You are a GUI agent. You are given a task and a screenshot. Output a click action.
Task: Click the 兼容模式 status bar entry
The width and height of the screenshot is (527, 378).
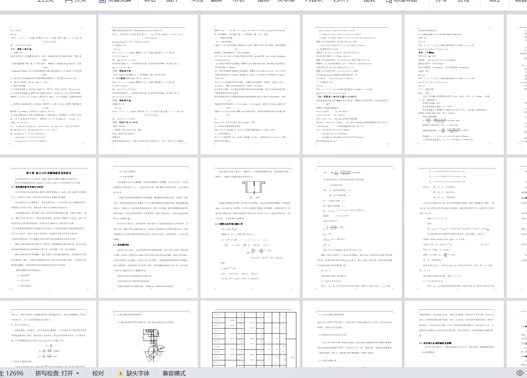pyautogui.click(x=174, y=373)
